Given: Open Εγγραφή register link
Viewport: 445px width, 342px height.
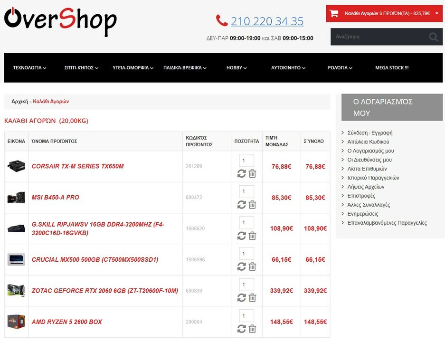Looking at the screenshot, I should tap(382, 133).
